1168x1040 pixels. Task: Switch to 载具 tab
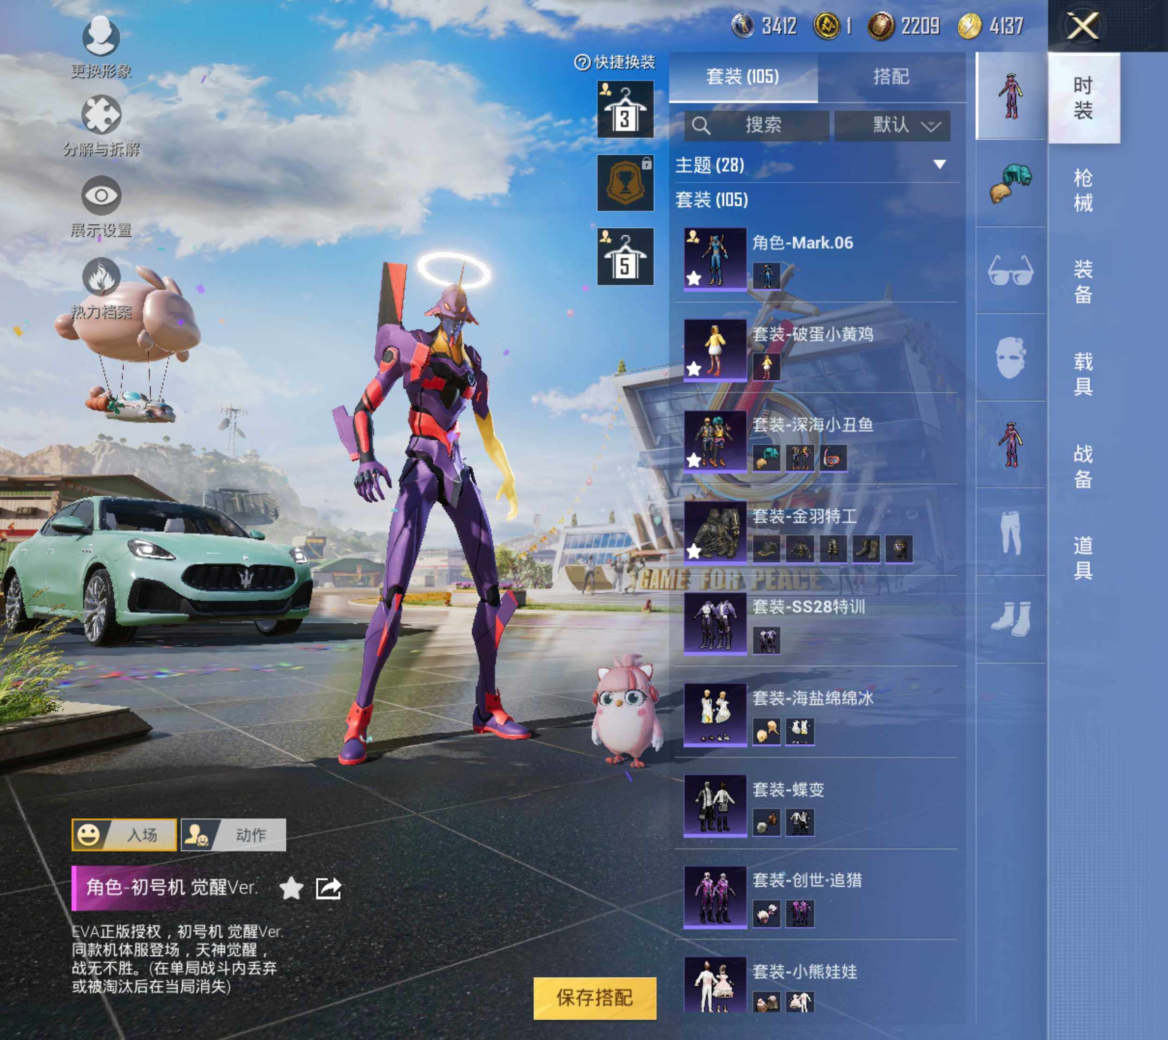(1083, 374)
